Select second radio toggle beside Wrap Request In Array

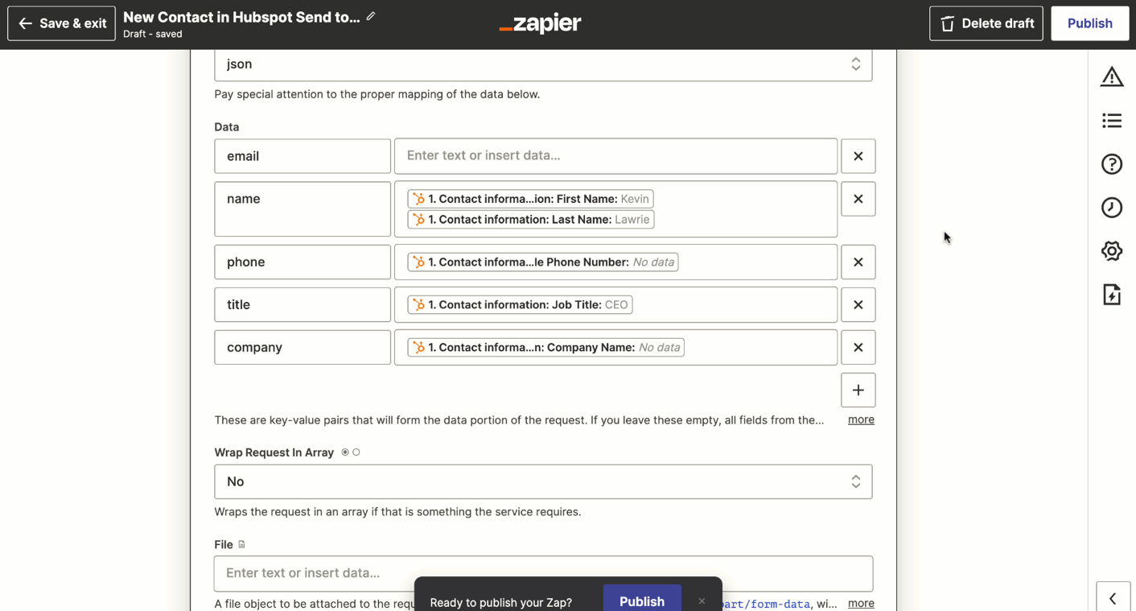pyautogui.click(x=356, y=452)
